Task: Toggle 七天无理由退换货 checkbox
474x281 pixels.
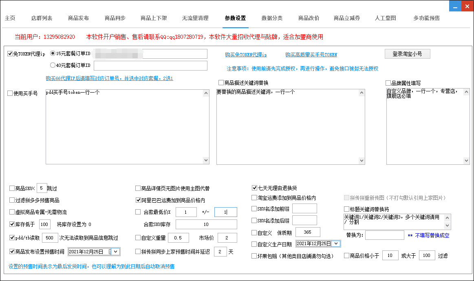Action: (x=254, y=188)
